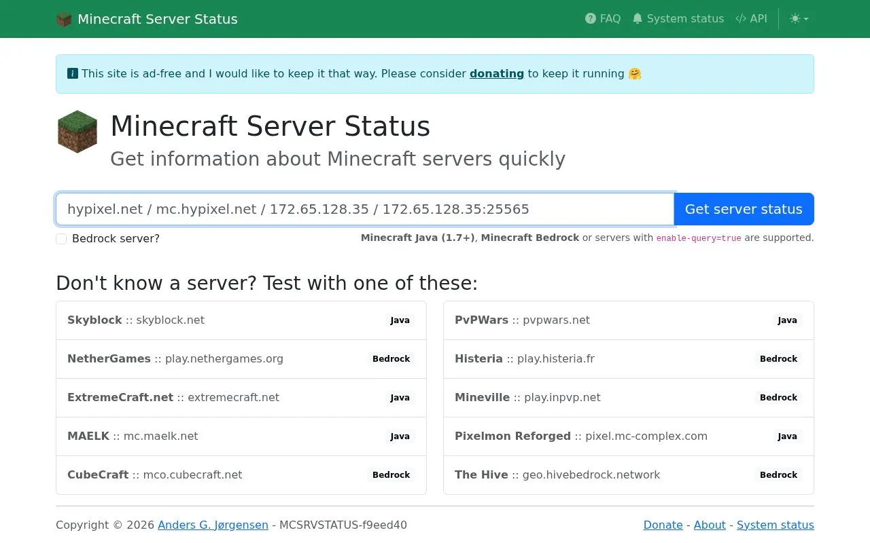
Task: Select the CubeCraft server entry
Action: 241,475
